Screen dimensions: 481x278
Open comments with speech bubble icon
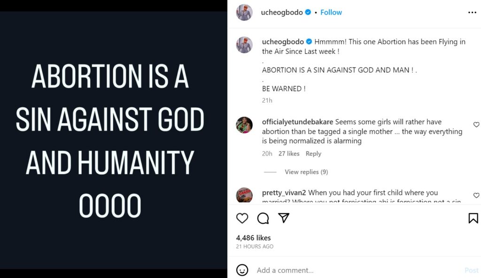[263, 218]
